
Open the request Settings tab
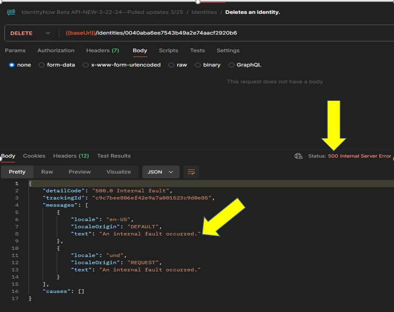[228, 50]
